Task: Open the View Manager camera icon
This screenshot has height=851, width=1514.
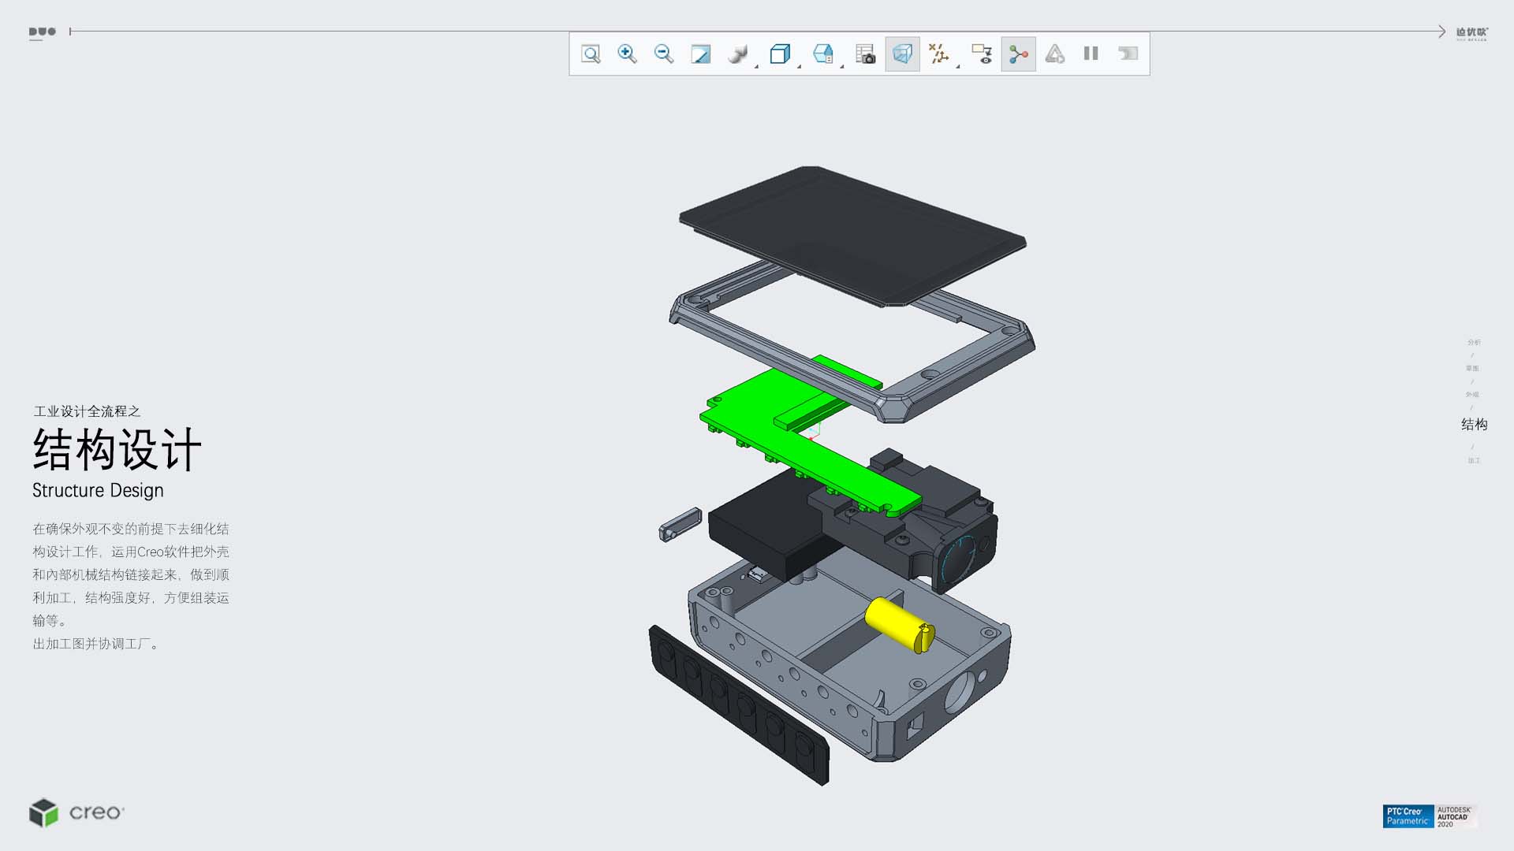Action: click(865, 54)
